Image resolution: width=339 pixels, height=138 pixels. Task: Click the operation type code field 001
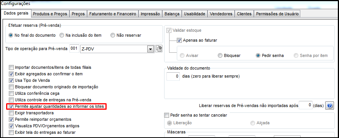coord(74,49)
